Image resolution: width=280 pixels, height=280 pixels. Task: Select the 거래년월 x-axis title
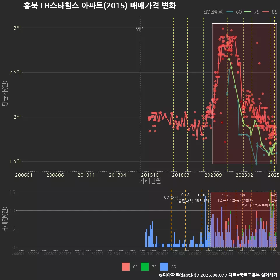(x=150, y=181)
